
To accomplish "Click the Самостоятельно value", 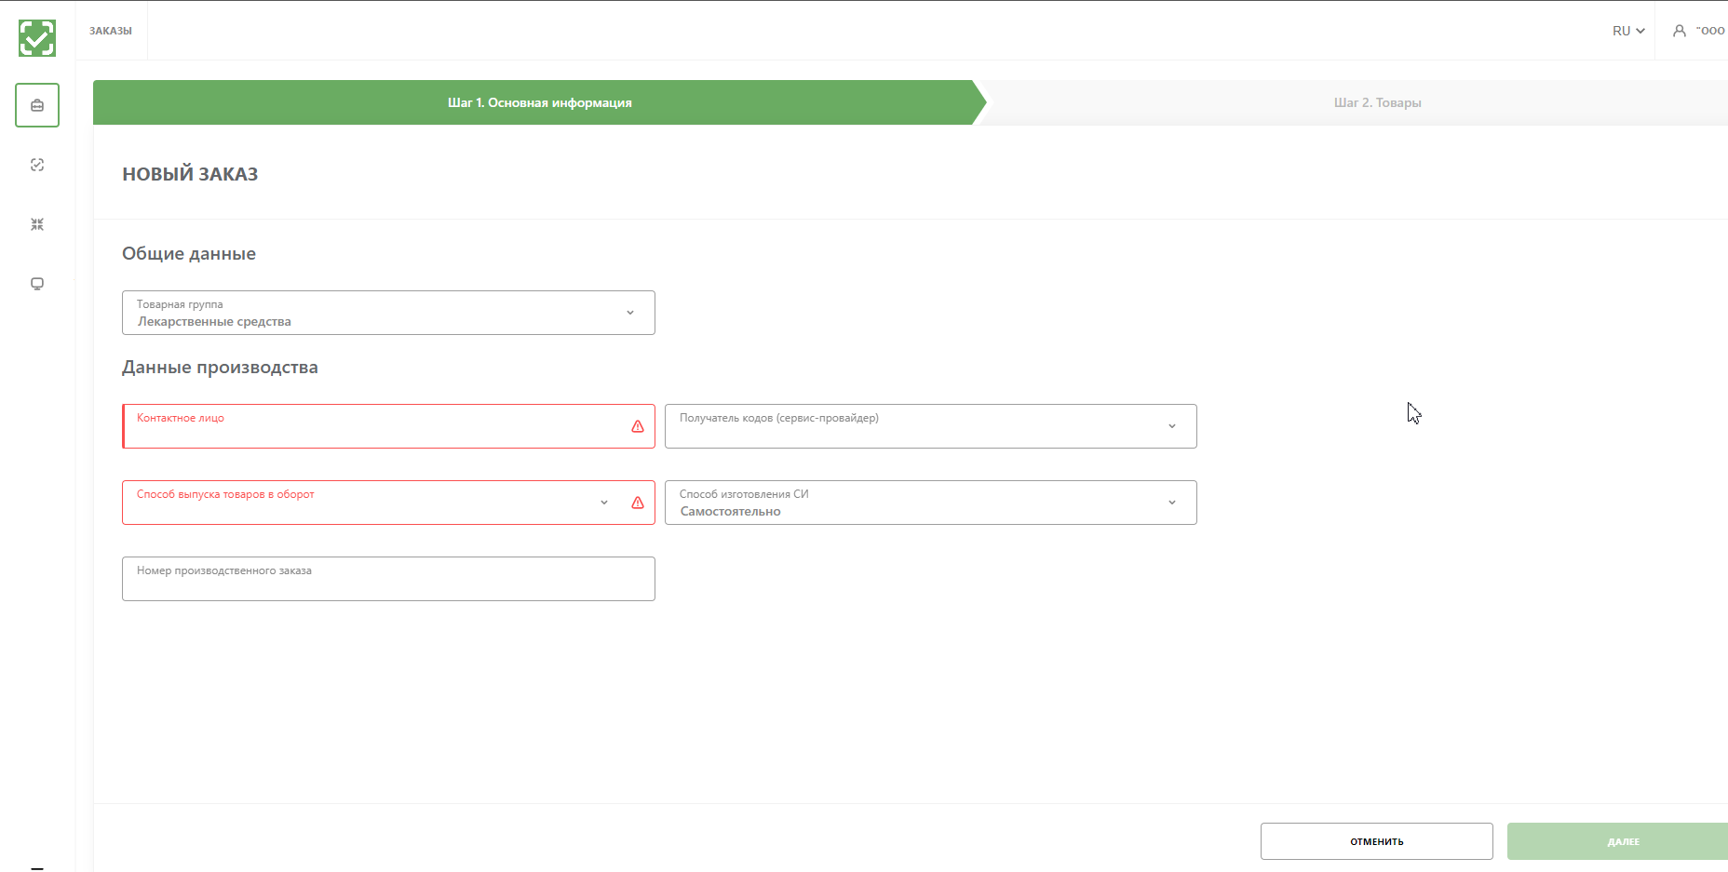I will (731, 512).
